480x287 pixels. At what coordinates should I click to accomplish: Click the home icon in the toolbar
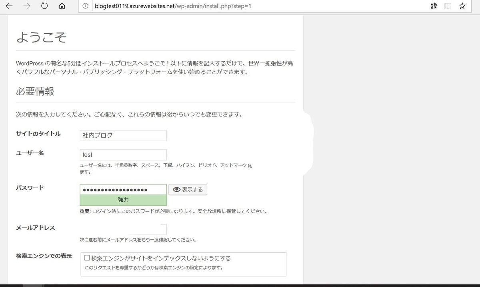click(62, 6)
